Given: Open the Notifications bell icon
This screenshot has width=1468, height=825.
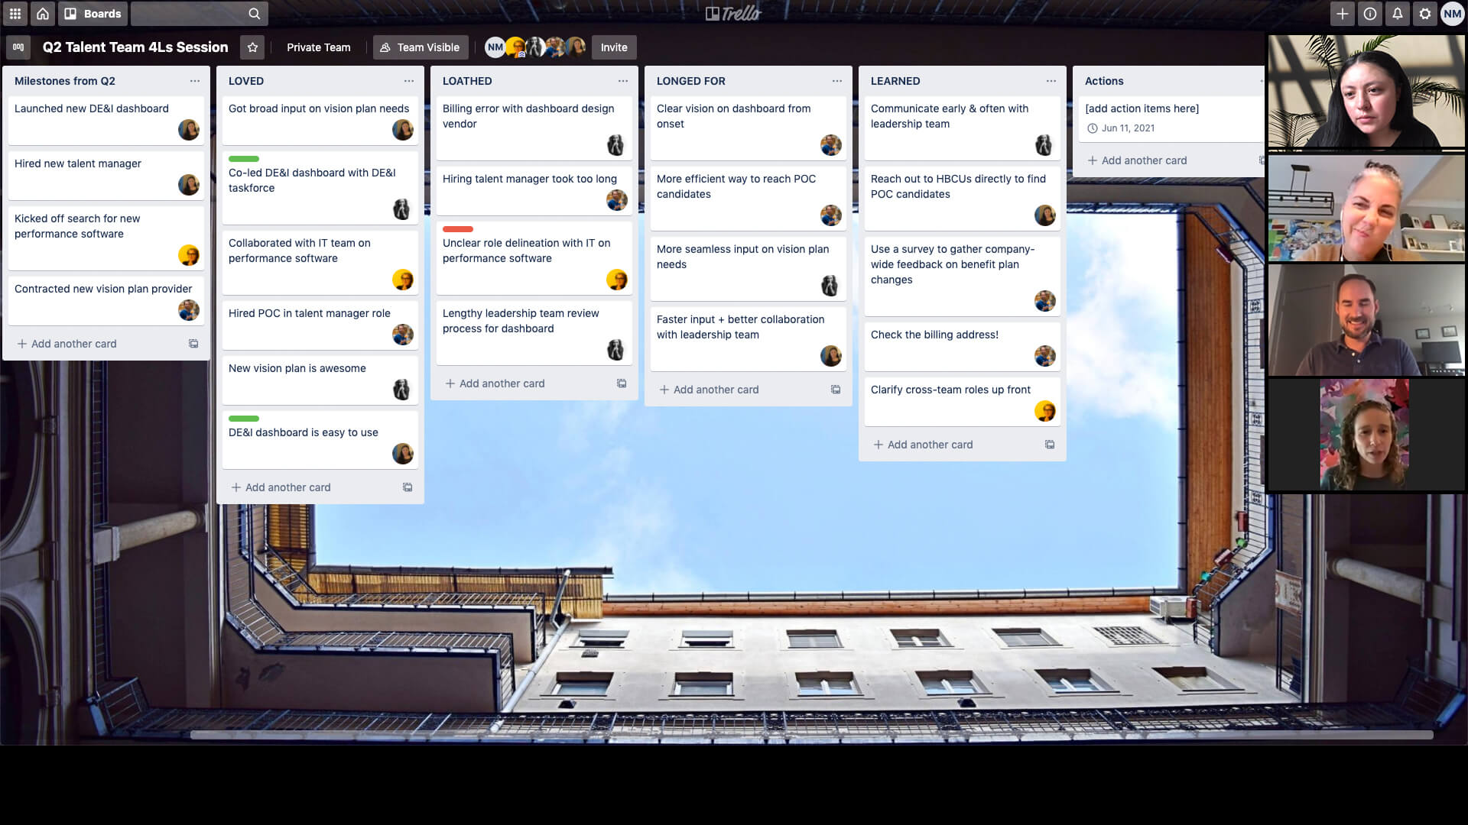Looking at the screenshot, I should click(1398, 13).
